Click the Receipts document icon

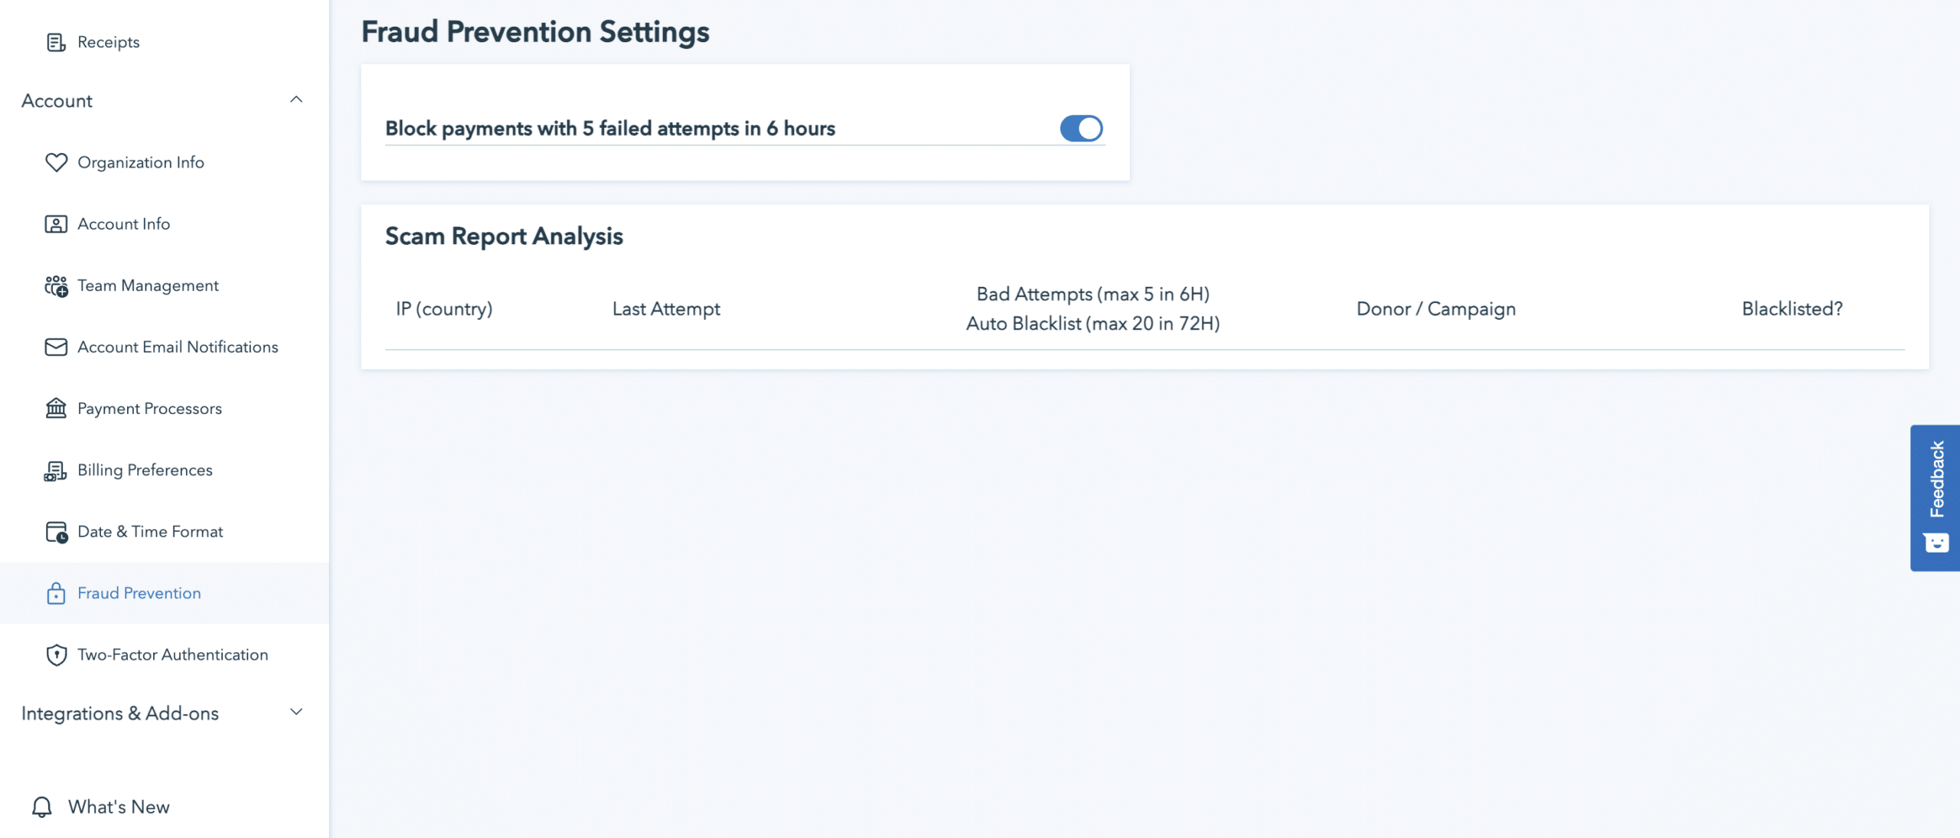tap(56, 42)
